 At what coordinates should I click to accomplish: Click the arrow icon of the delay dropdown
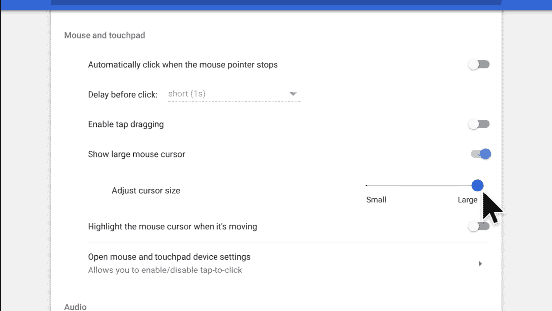point(293,94)
